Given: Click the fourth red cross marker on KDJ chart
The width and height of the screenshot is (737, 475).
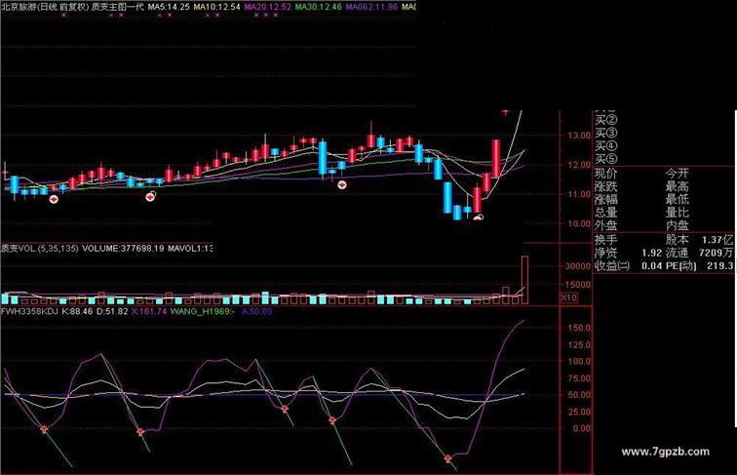Looking at the screenshot, I should [x=332, y=420].
